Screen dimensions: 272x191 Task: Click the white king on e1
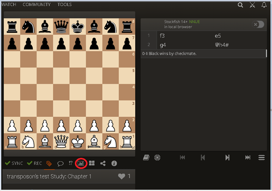78,141
